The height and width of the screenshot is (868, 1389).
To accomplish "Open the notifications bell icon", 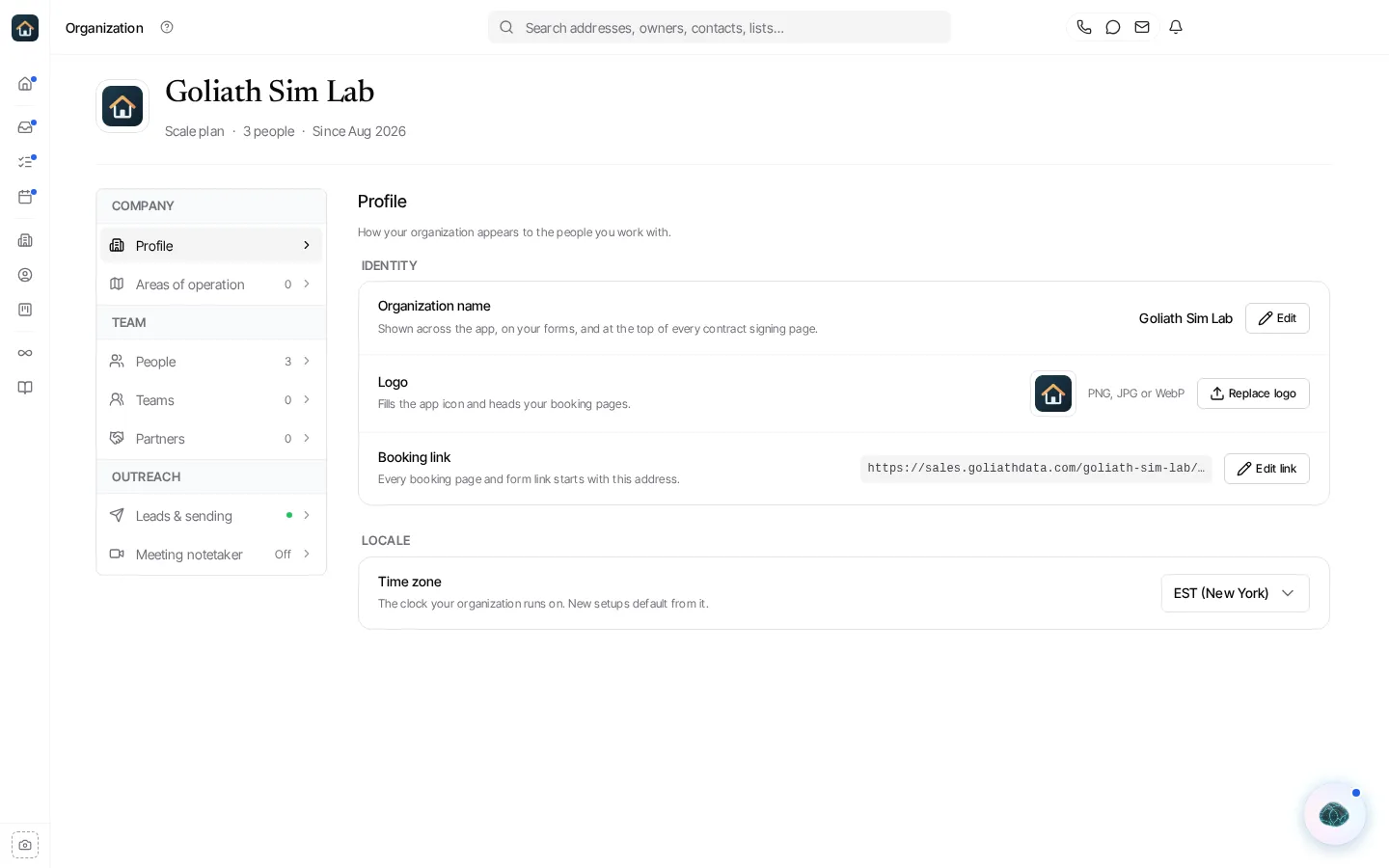I will tap(1176, 27).
